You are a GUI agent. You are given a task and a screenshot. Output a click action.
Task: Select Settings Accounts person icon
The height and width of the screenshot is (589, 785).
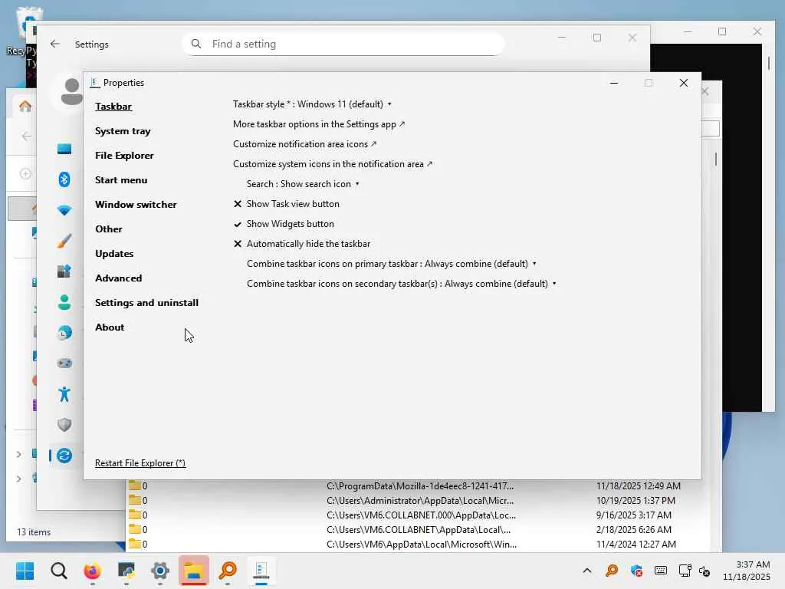click(64, 302)
